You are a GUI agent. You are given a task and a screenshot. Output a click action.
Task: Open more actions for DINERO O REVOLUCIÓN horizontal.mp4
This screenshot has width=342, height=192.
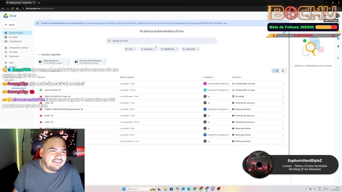click(283, 109)
